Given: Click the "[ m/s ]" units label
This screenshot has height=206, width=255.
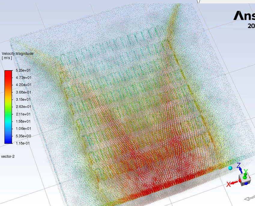Looking at the screenshot, I should [x=7, y=58].
